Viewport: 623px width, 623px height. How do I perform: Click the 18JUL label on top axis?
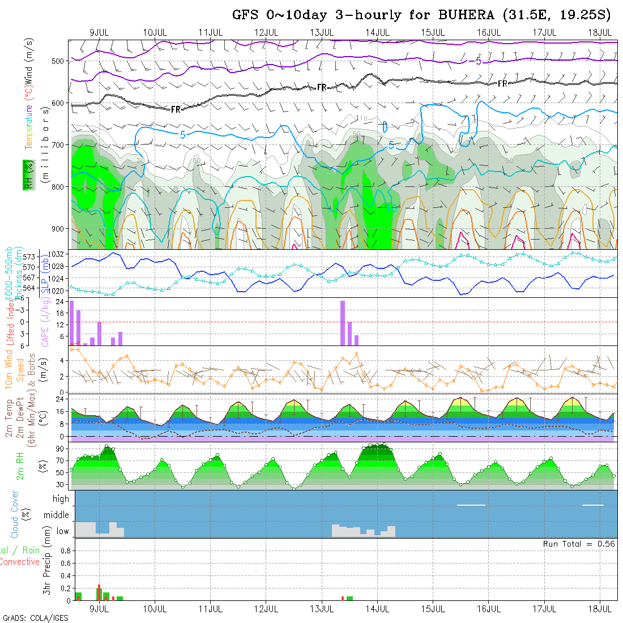click(x=599, y=32)
